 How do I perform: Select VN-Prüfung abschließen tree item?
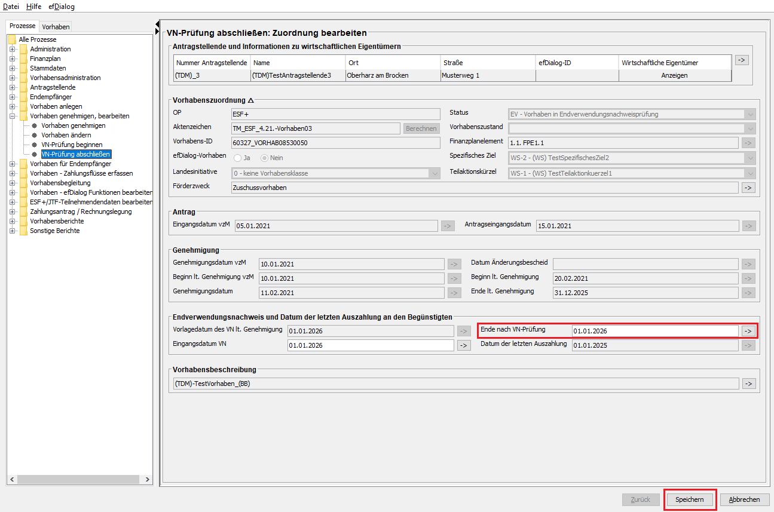pos(76,154)
